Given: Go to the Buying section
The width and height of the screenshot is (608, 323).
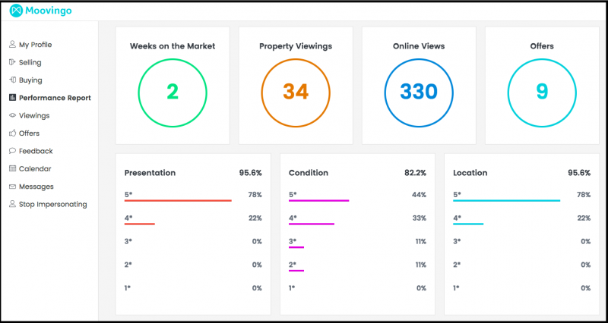Looking at the screenshot, I should coord(30,80).
